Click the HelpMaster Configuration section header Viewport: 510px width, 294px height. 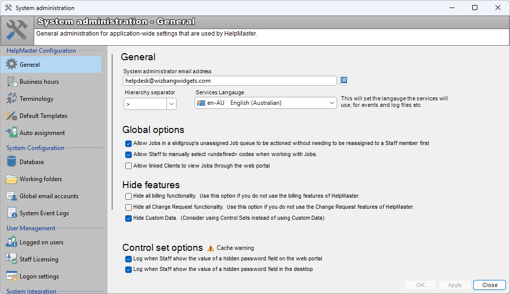coord(41,50)
